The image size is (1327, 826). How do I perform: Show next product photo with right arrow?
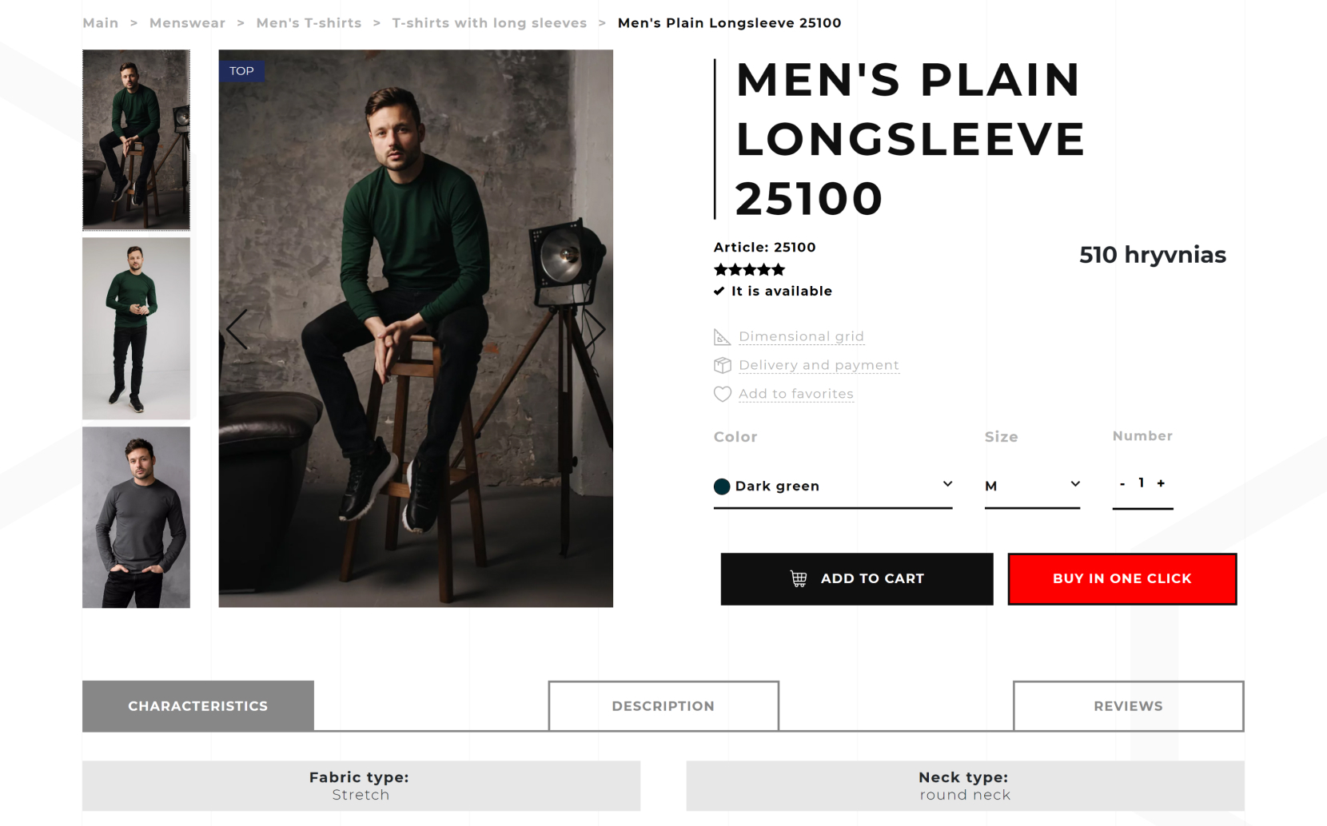coord(596,329)
